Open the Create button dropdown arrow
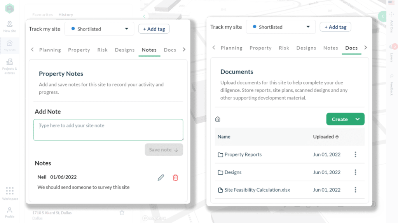 point(358,119)
